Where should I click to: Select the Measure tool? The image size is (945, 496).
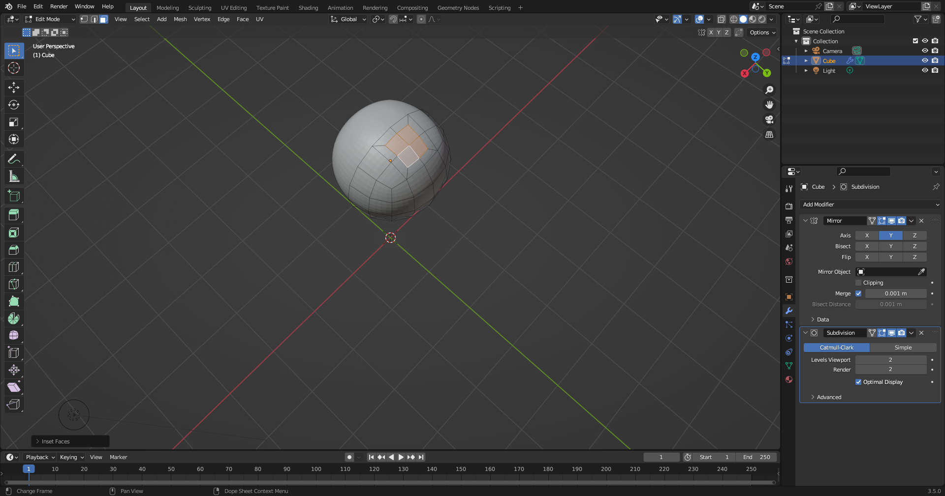pyautogui.click(x=14, y=176)
